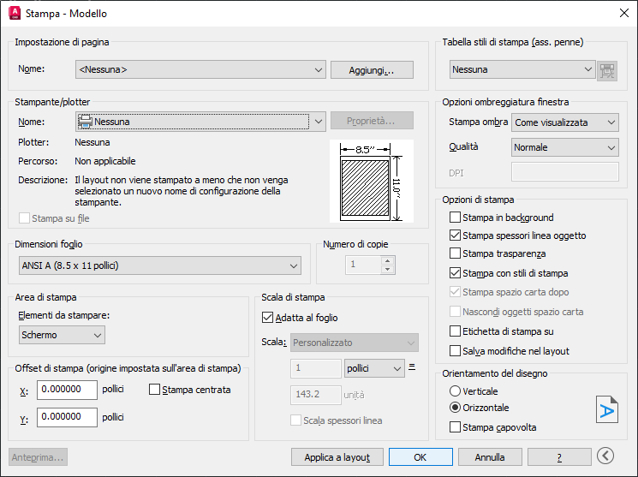Click the X offset input field

[x=67, y=390]
